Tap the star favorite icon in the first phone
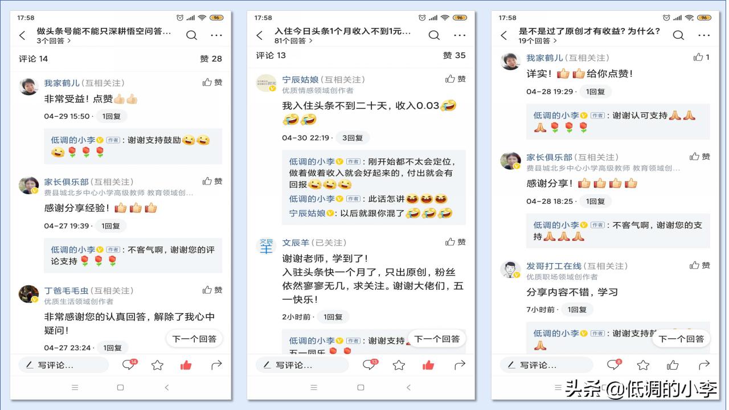This screenshot has height=410, width=729. (x=157, y=365)
